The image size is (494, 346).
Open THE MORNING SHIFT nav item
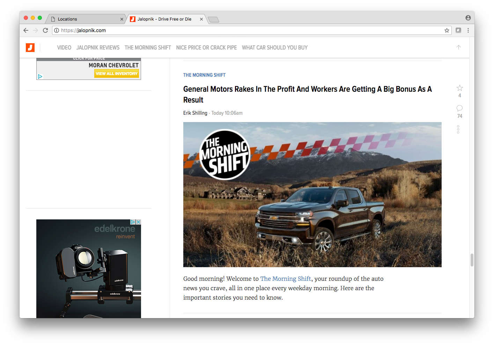point(148,47)
